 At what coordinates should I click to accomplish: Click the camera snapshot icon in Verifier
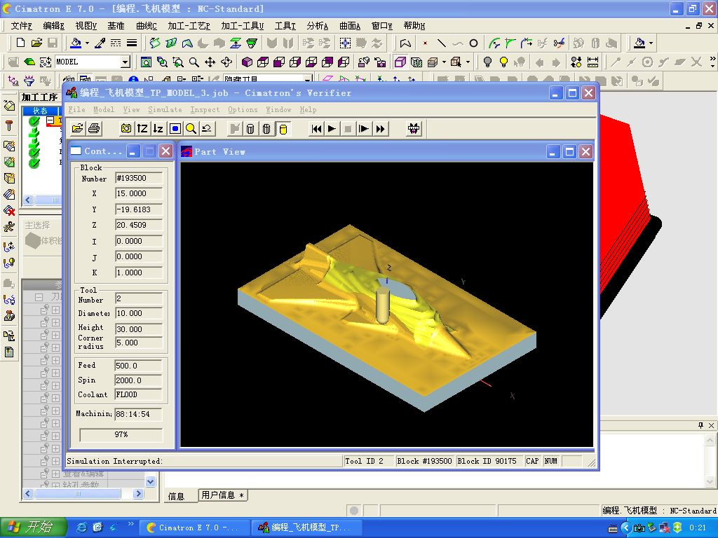126,129
